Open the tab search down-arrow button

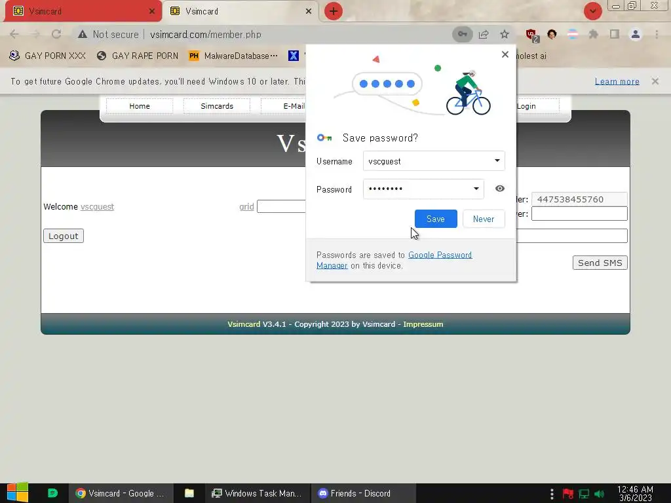tap(592, 11)
